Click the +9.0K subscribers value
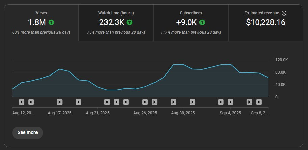The width and height of the screenshot is (308, 150). click(x=186, y=22)
